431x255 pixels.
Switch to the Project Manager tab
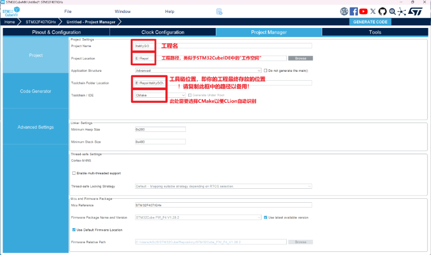click(269, 32)
